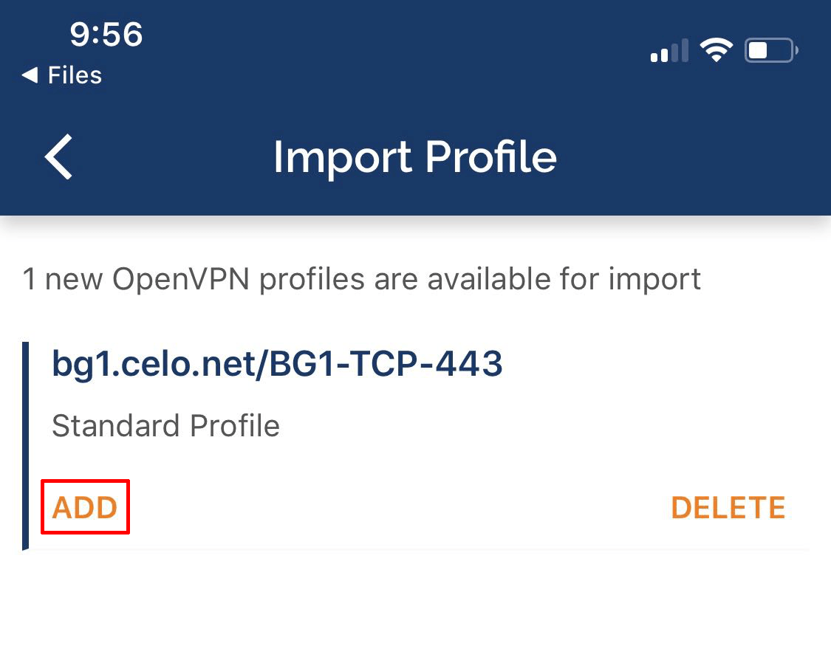The height and width of the screenshot is (660, 831).
Task: Add the bg1.celo.net profile
Action: pyautogui.click(x=85, y=507)
